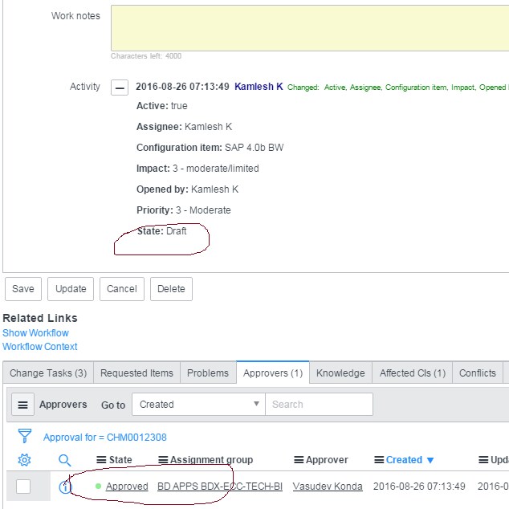Click the column search magnifier icon
Viewport: 509px width, 509px height.
click(65, 460)
